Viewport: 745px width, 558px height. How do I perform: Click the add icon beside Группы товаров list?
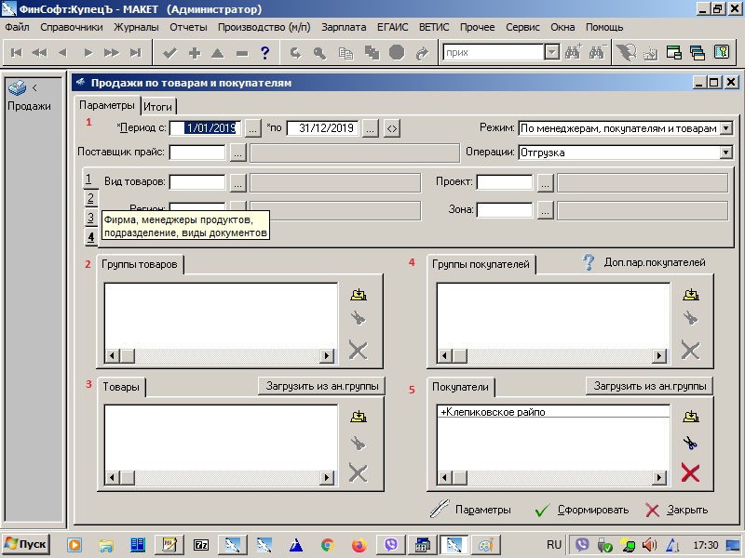click(358, 294)
